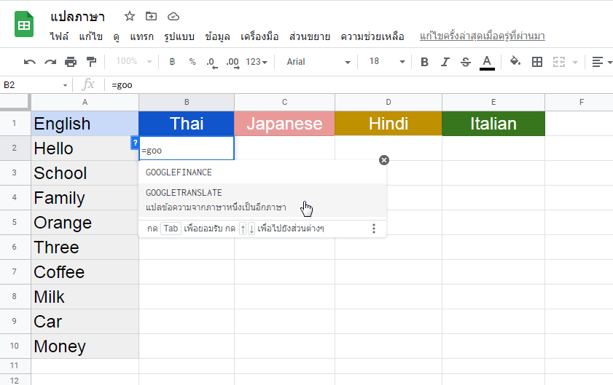Select the cell containing Three
613x385 pixels.
[x=85, y=247]
